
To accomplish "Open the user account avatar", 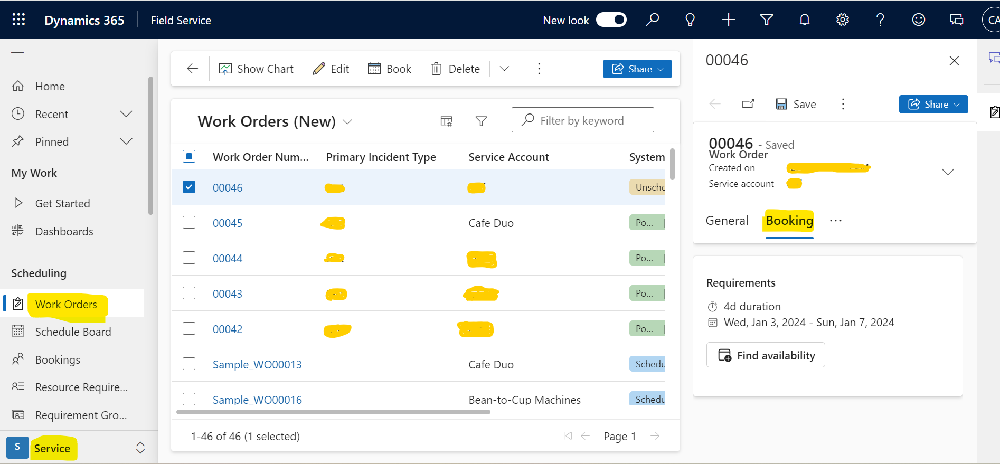I will coord(991,20).
